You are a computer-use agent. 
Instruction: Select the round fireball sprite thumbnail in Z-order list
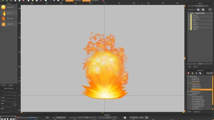[x=3, y=7]
